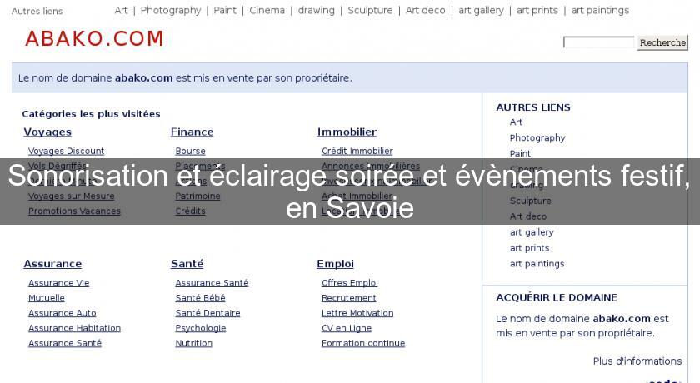Open Photography in the top navigation bar

(171, 10)
